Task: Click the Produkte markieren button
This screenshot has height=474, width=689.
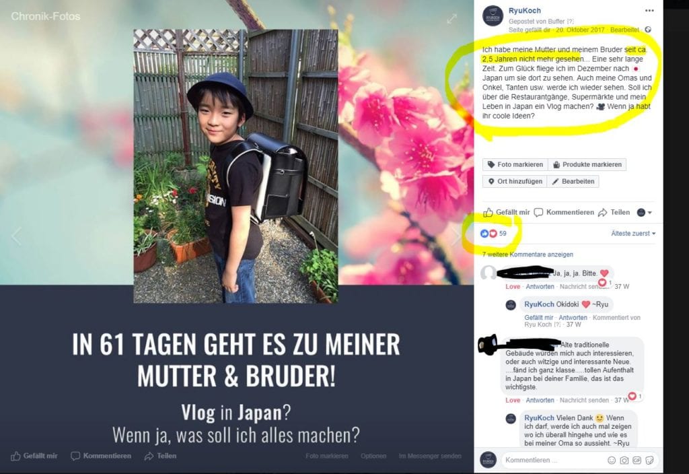Action: [587, 164]
